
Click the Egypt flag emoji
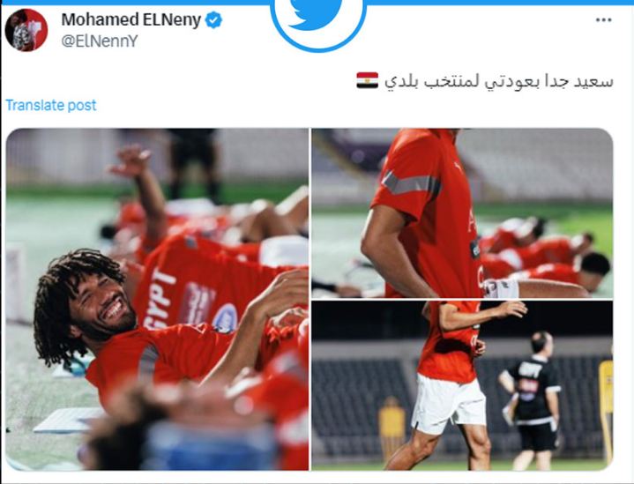[x=367, y=80]
